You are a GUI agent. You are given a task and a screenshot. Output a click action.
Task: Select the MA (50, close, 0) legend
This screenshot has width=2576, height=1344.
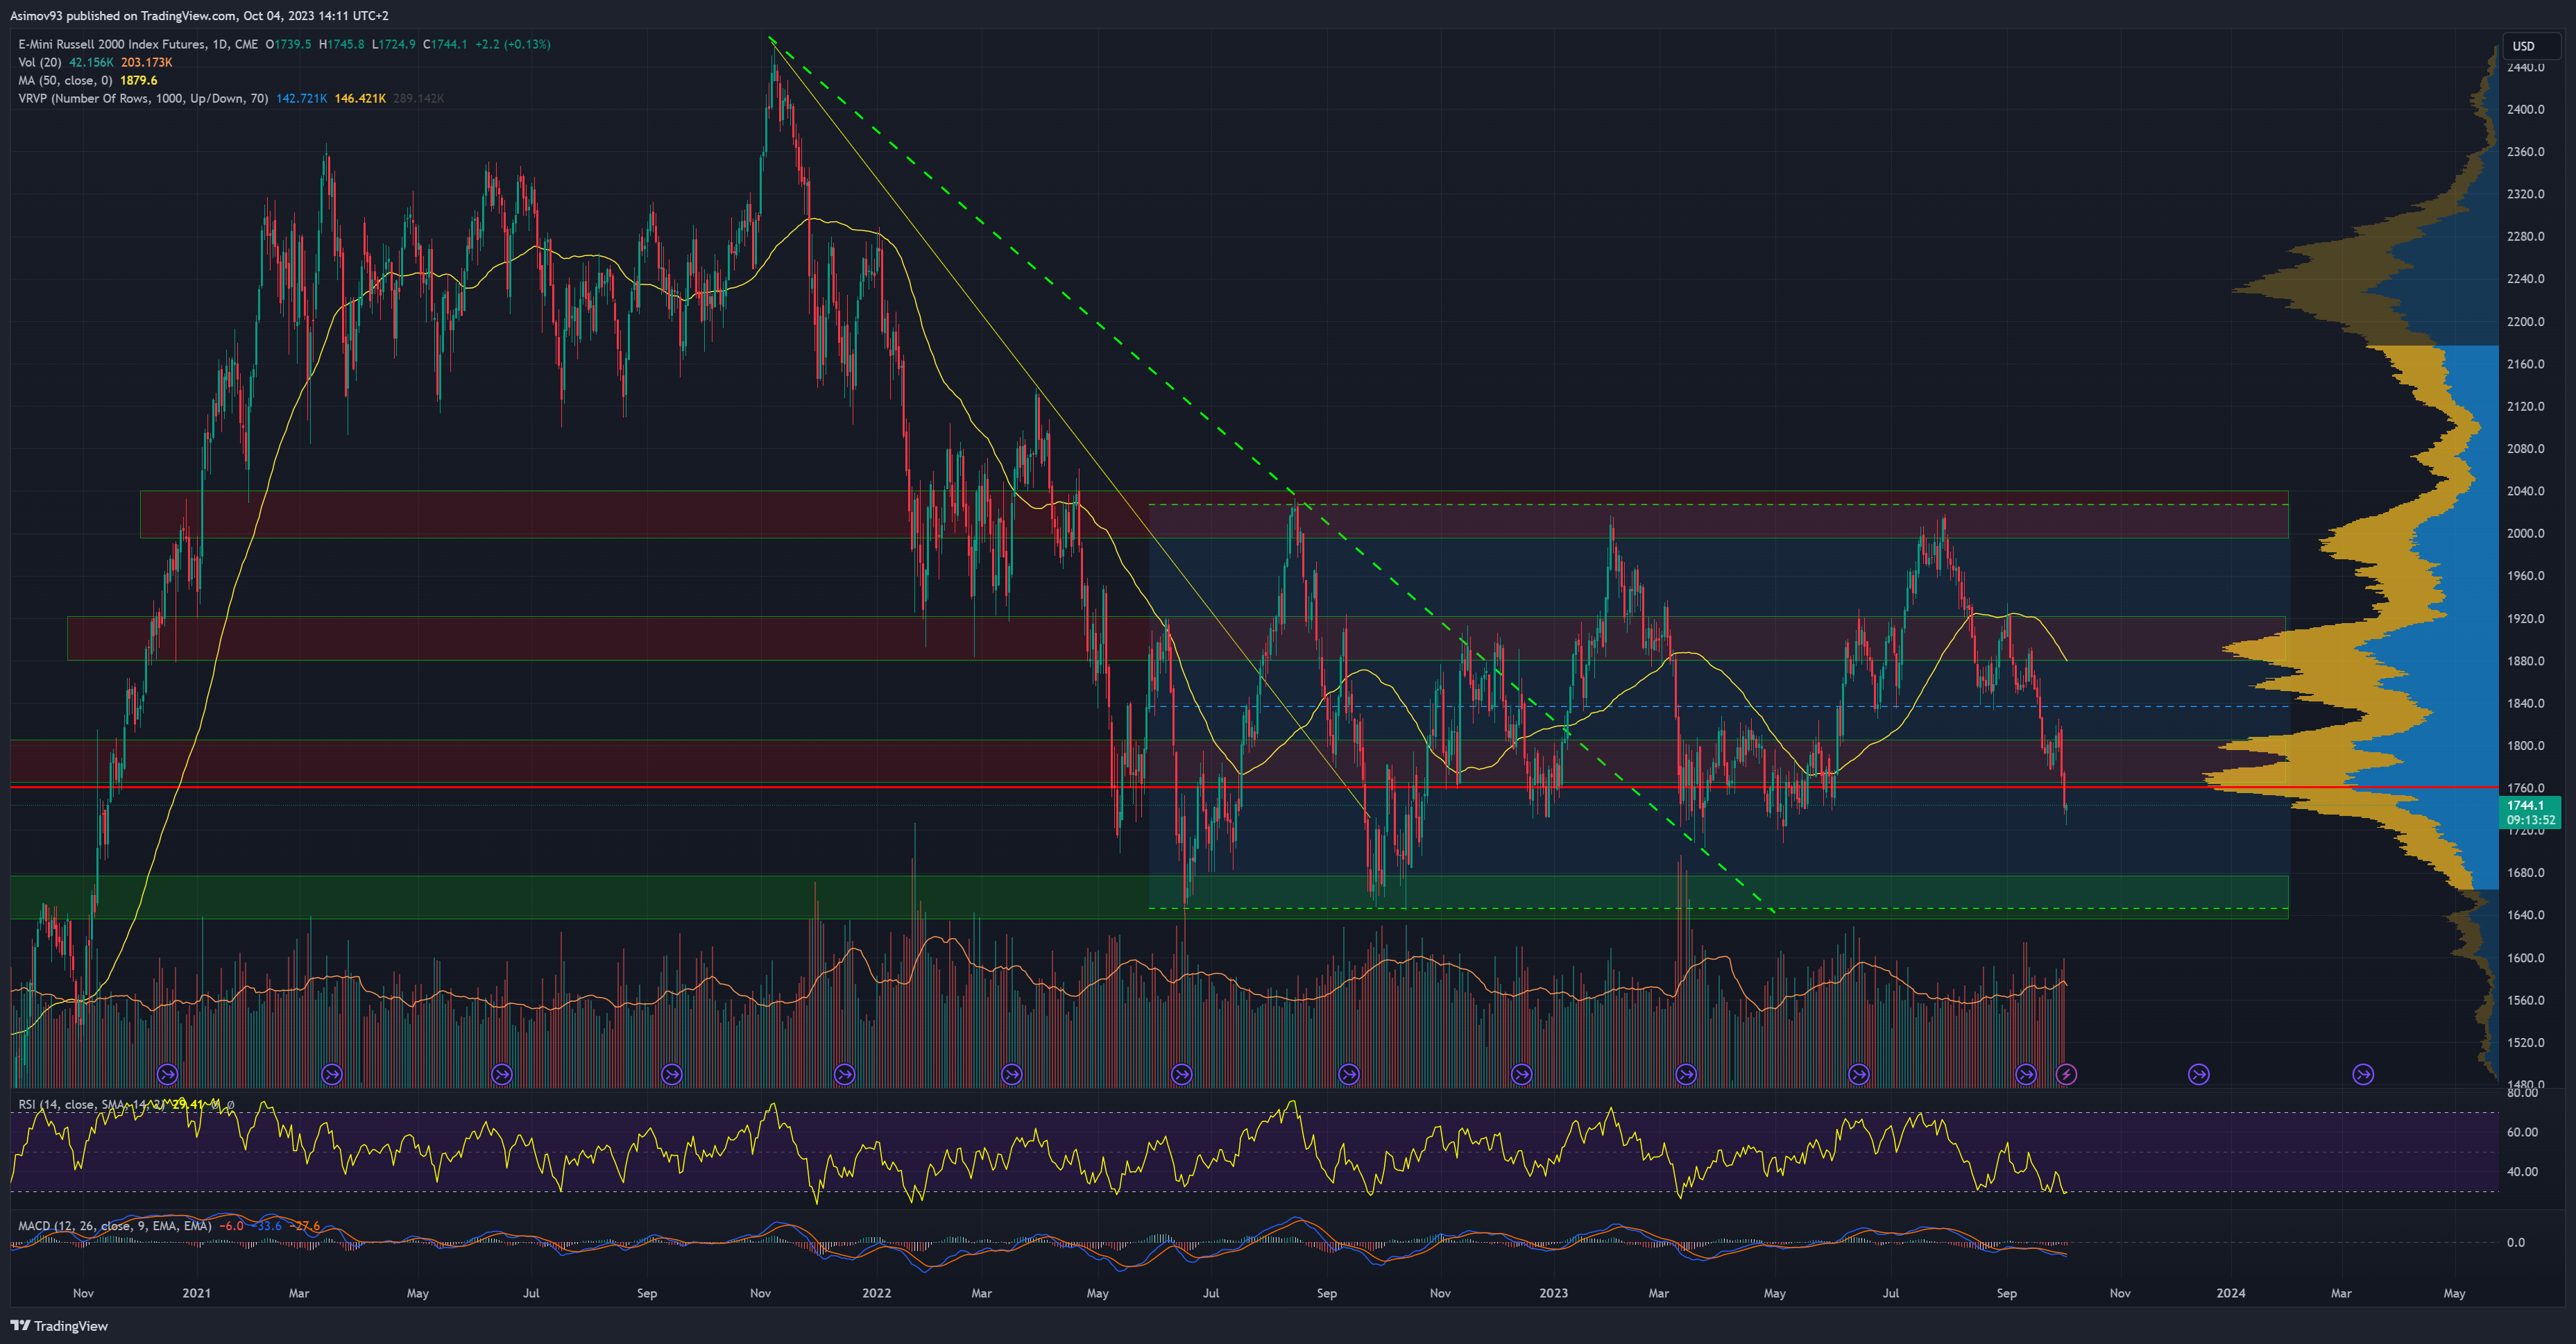coord(65,80)
